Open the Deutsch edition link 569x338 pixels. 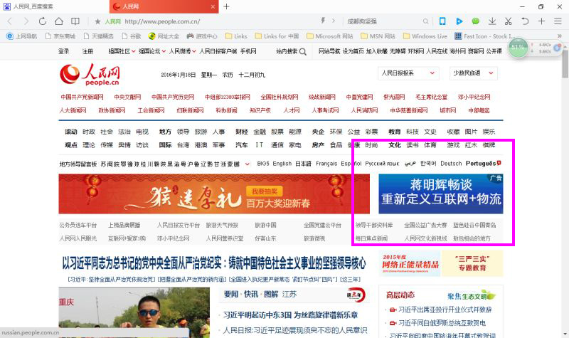451,164
